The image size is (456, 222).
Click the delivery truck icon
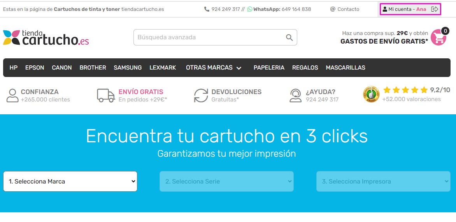[106, 96]
